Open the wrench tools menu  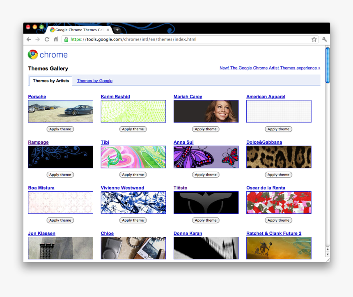[x=324, y=39]
